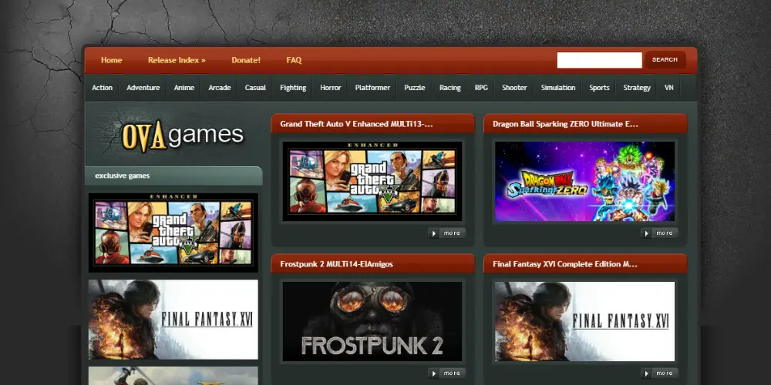Click the Frostpunk 2 banner image
771x385 pixels.
[372, 321]
